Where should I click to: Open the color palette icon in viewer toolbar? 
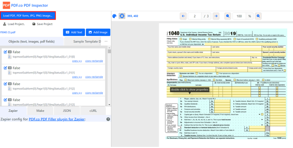pos(114,16)
